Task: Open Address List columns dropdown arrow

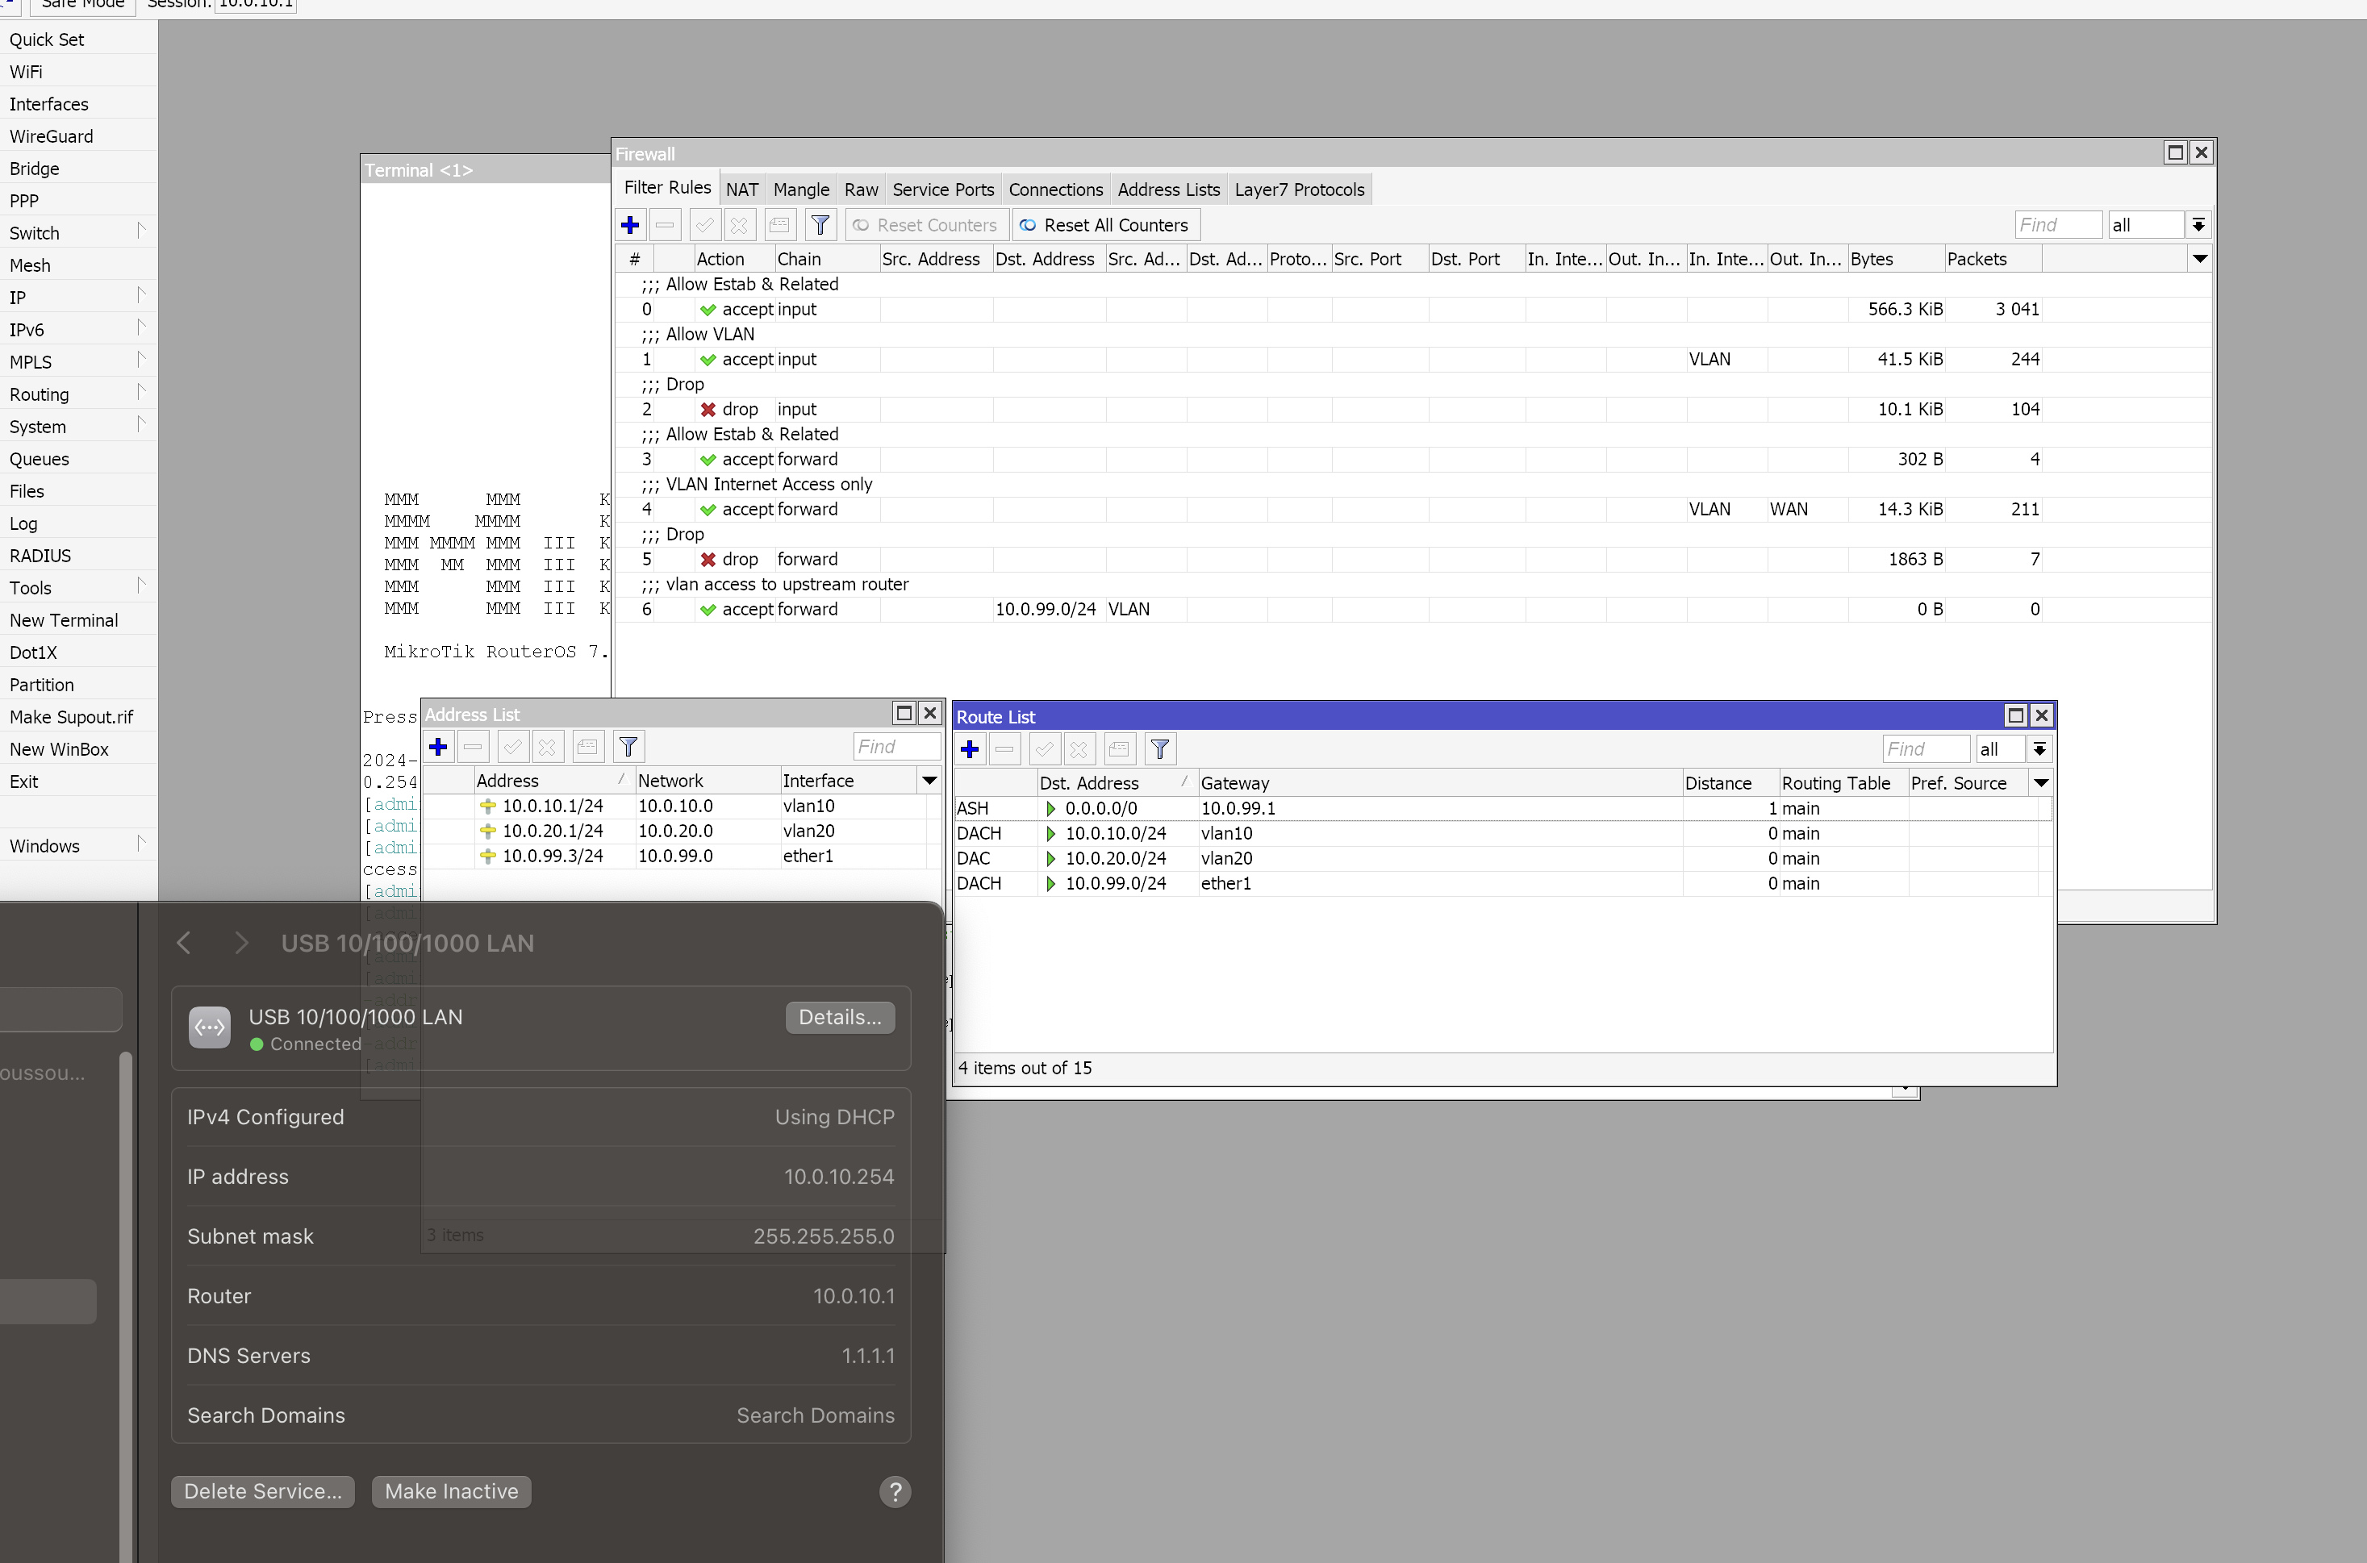Action: 929,781
